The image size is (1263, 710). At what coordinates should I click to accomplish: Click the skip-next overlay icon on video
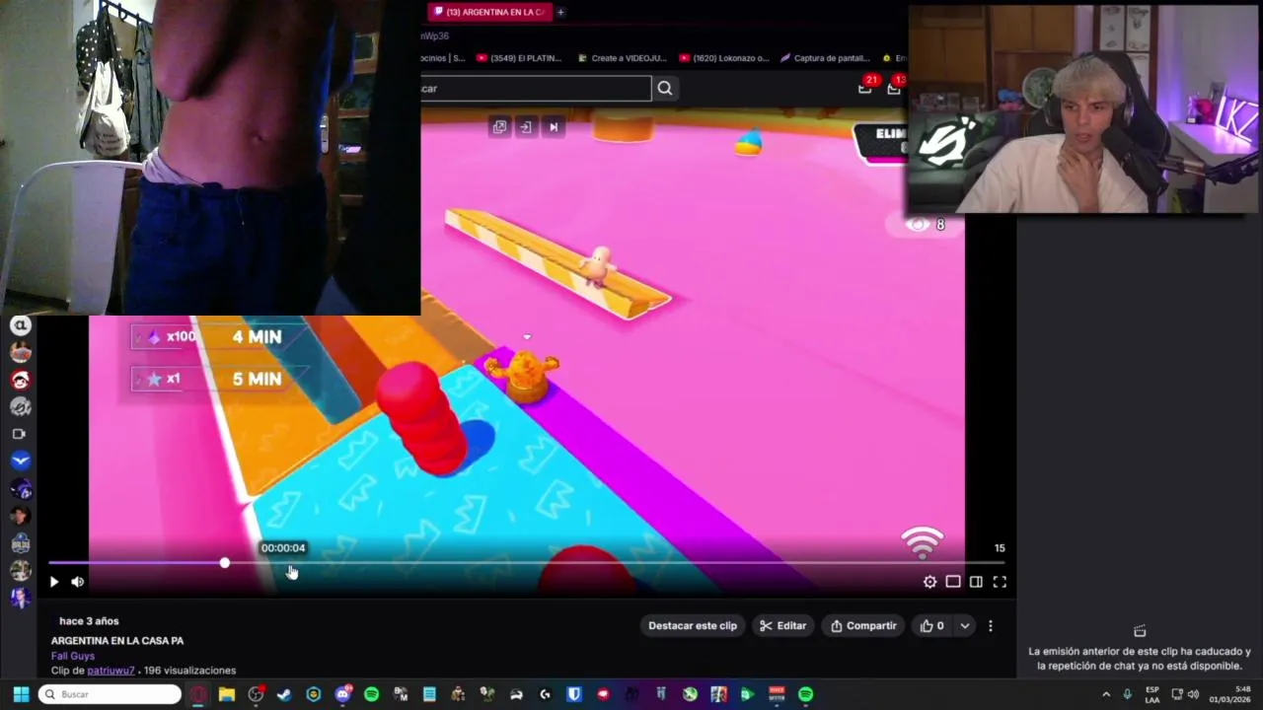pos(554,127)
